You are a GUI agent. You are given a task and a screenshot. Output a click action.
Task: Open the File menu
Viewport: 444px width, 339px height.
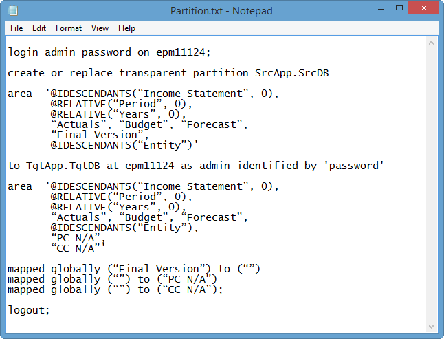pos(16,28)
